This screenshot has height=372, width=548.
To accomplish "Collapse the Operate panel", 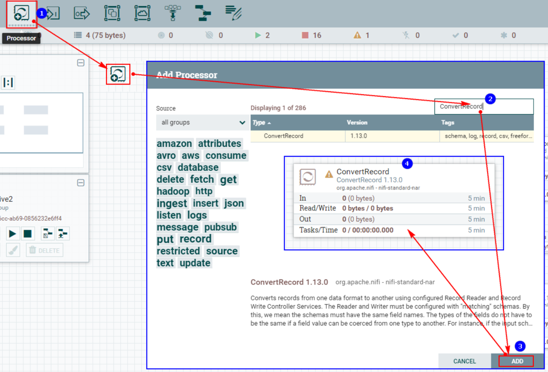I will pos(81,183).
